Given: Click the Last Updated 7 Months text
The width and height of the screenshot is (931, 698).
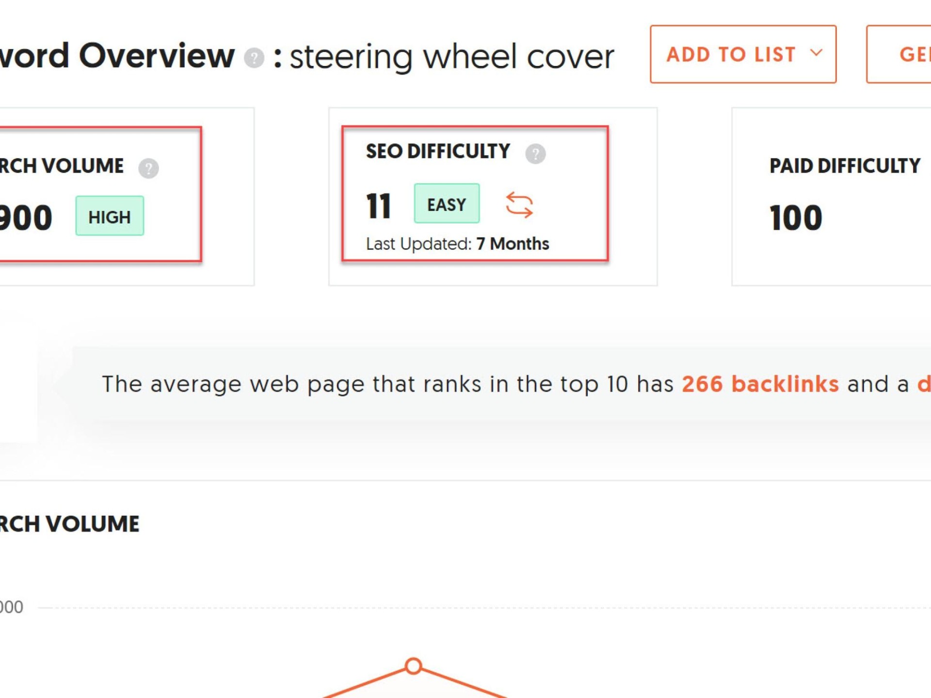Looking at the screenshot, I should [x=457, y=244].
